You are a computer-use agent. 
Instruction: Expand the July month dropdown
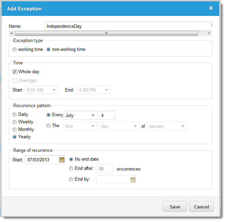pyautogui.click(x=80, y=115)
